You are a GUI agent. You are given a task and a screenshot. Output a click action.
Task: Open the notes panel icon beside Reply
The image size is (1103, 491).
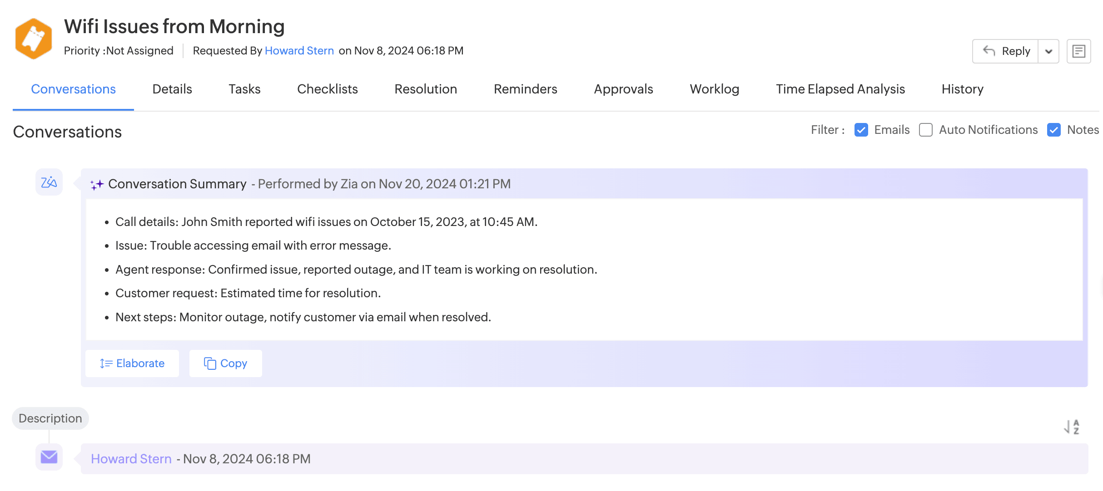1078,51
